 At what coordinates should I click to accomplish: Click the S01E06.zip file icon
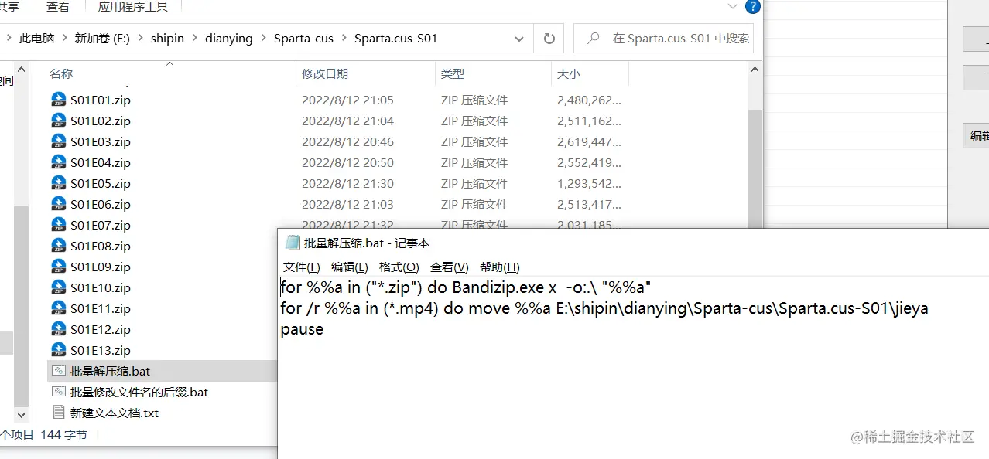59,204
